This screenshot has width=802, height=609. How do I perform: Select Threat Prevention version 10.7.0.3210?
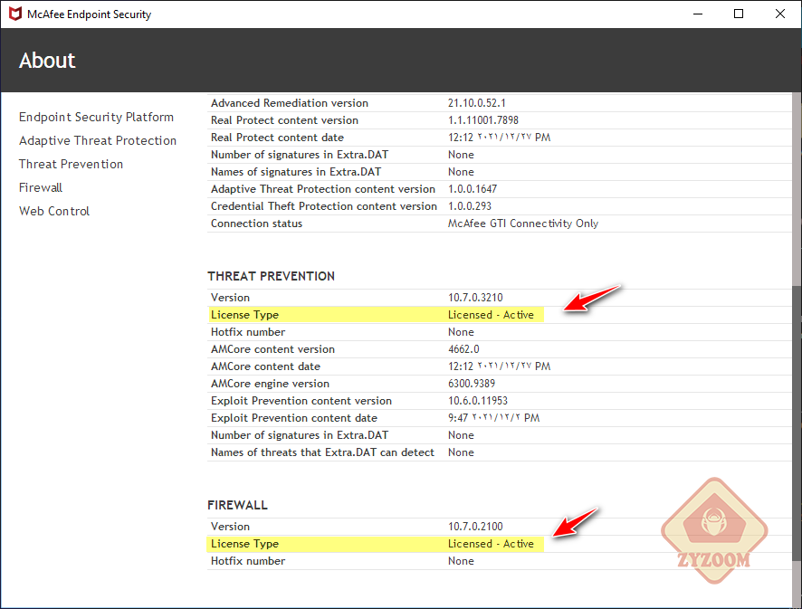pos(475,298)
